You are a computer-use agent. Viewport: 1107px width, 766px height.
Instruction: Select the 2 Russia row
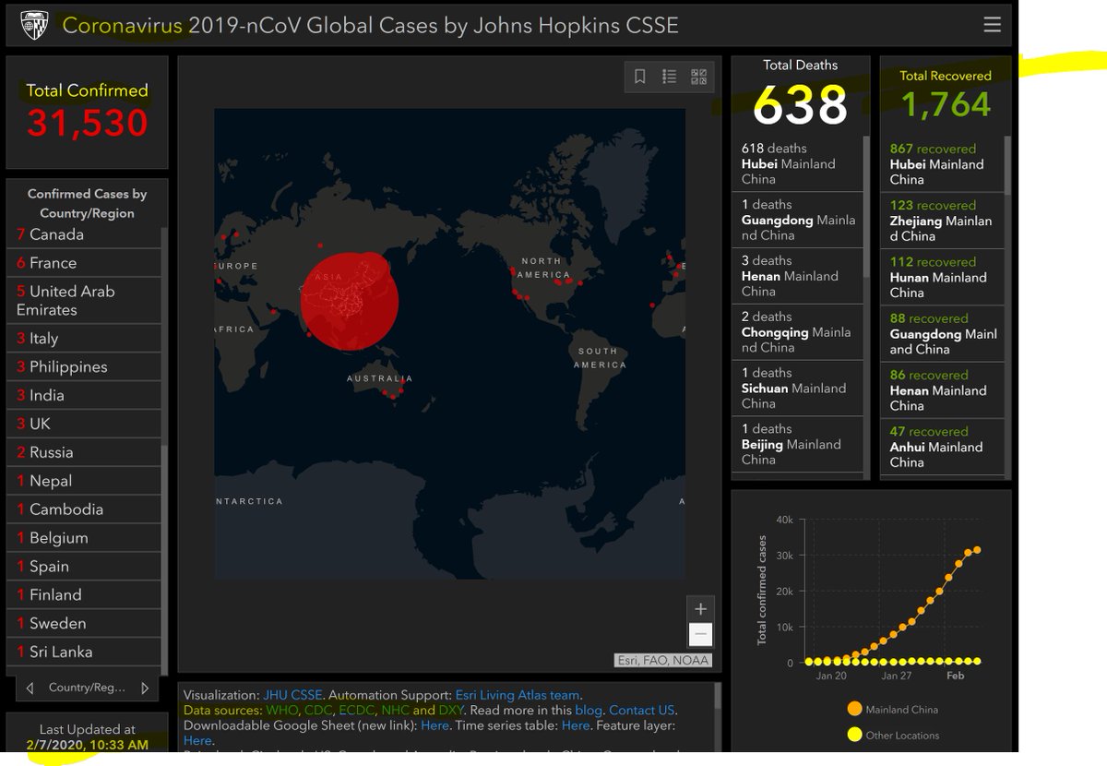[85, 453]
